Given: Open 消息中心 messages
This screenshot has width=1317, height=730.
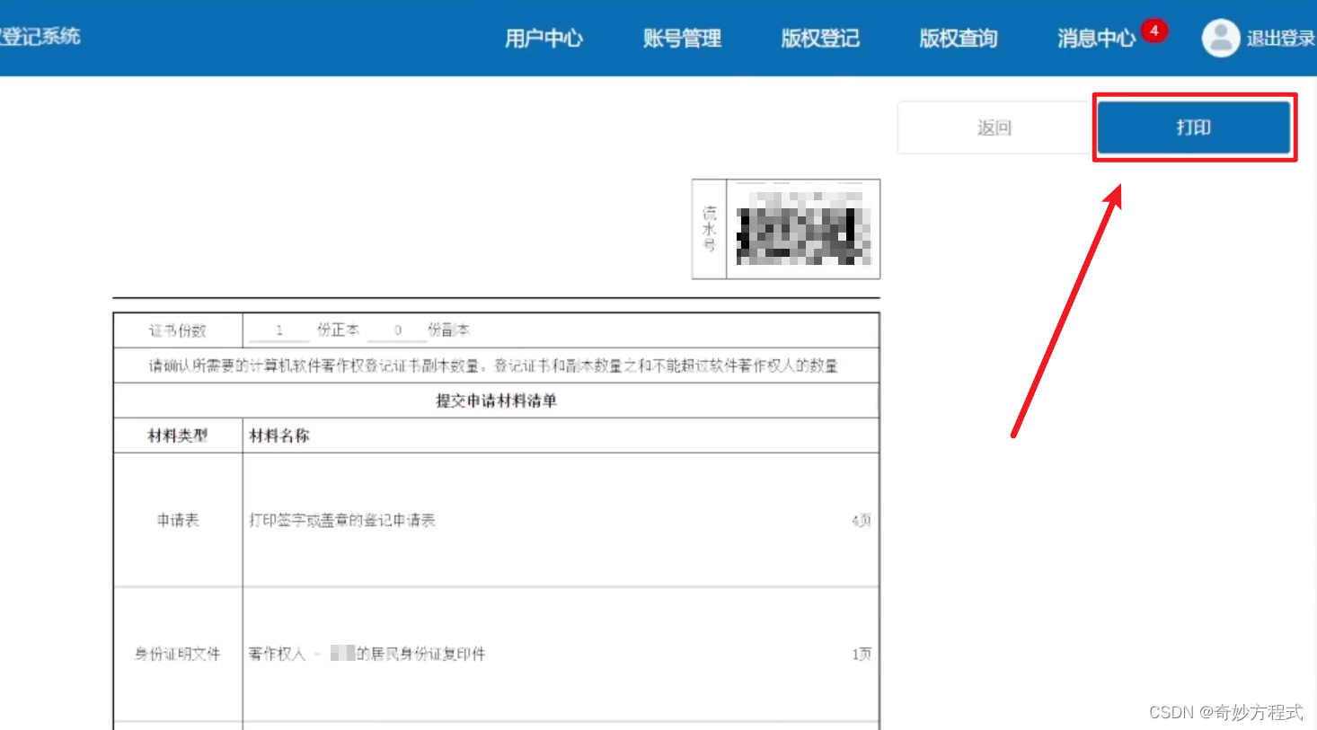Looking at the screenshot, I should coord(1096,39).
